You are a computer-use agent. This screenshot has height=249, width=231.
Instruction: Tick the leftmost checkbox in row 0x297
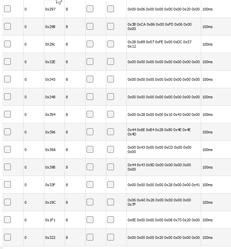click(7, 9)
